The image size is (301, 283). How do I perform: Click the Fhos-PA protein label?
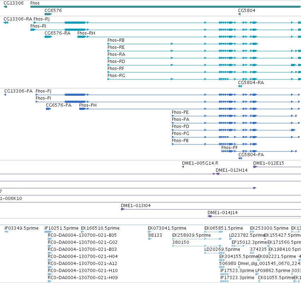coord(180,119)
